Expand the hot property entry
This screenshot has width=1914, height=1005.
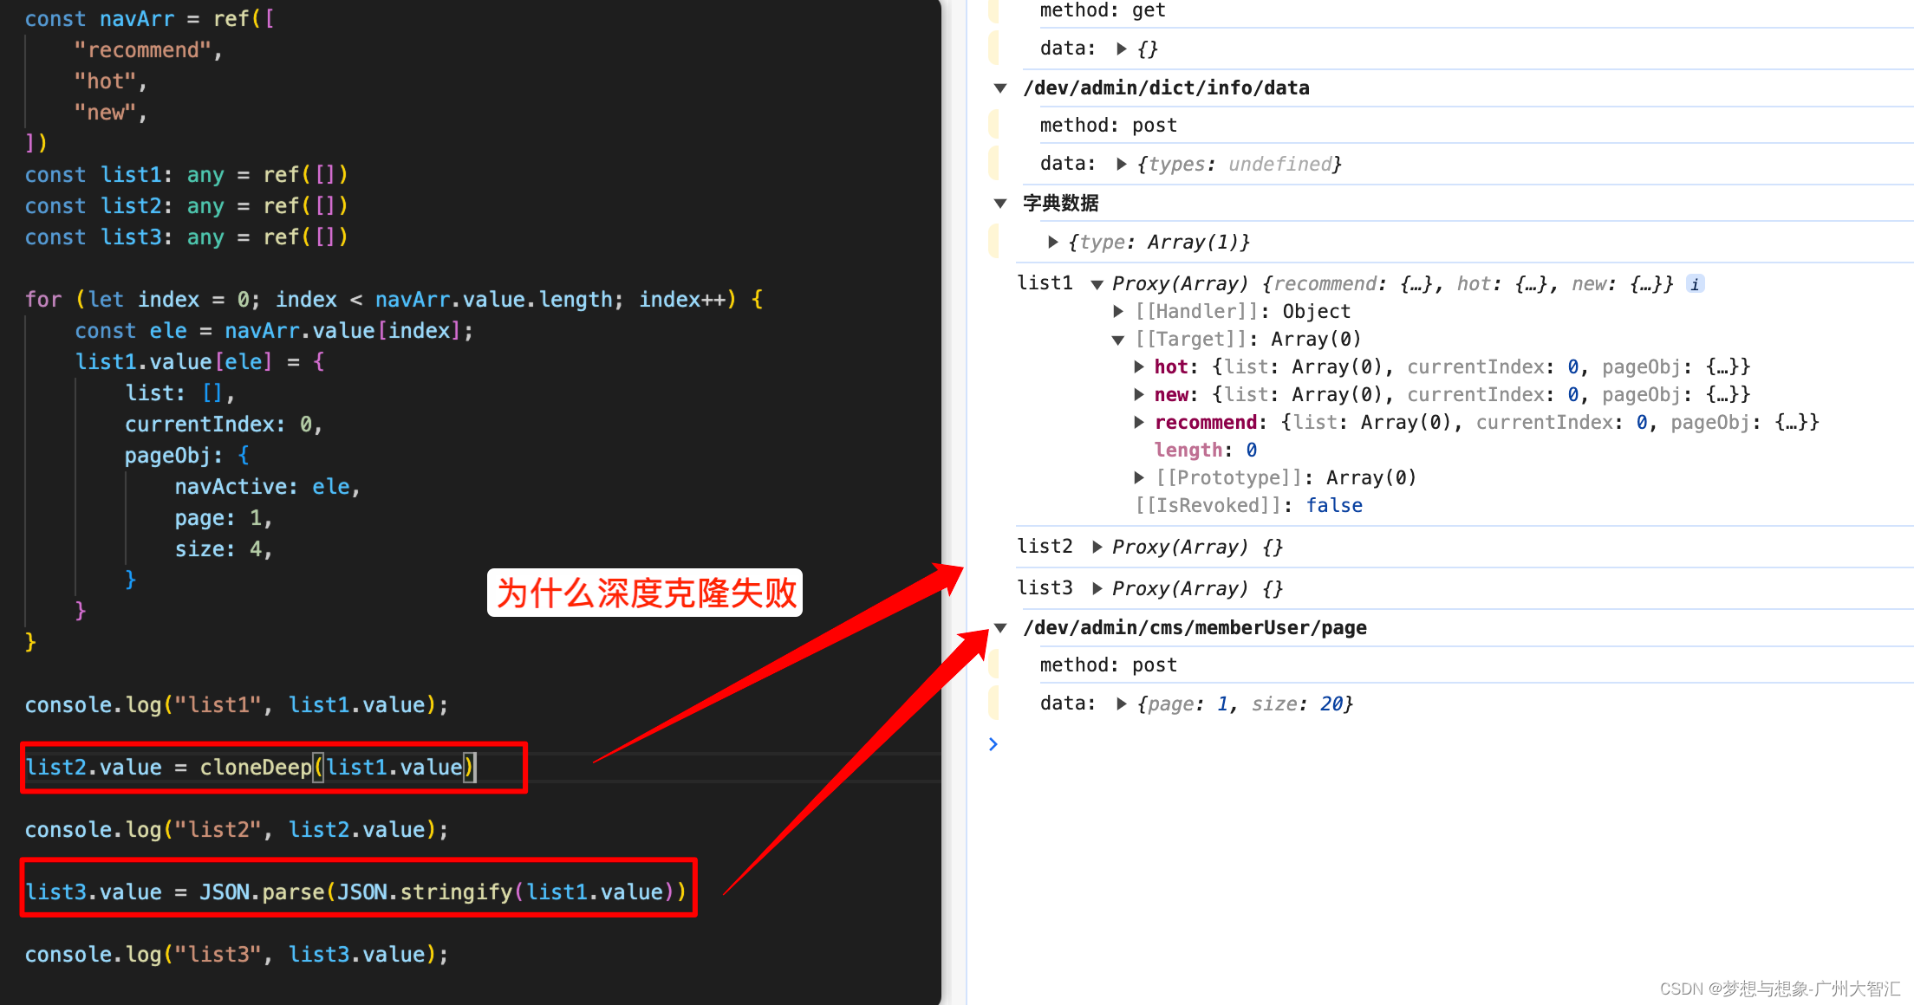(x=1139, y=366)
